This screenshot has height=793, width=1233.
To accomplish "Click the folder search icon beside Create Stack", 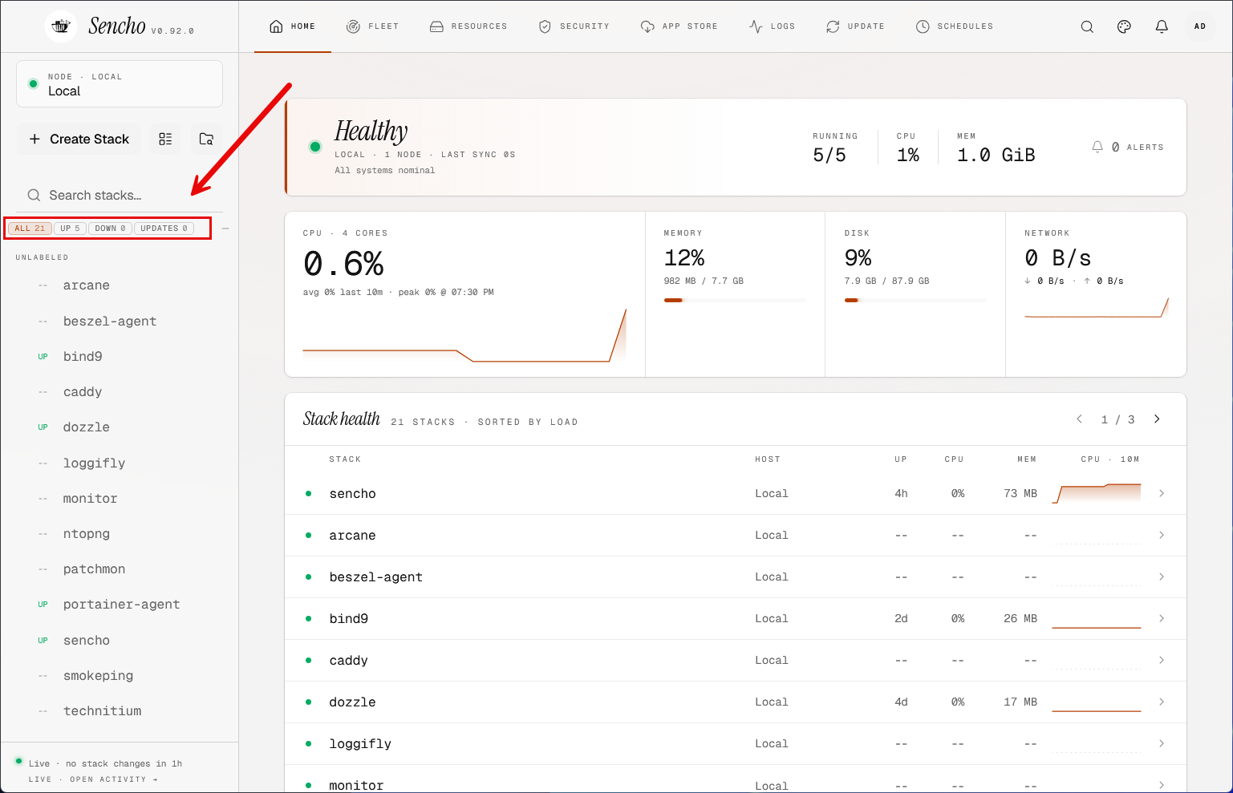I will 206,139.
